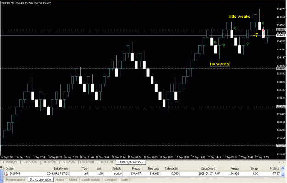Select the Storico operazioni tab
Image resolution: width=287 pixels, height=183 pixels.
(x=40, y=180)
